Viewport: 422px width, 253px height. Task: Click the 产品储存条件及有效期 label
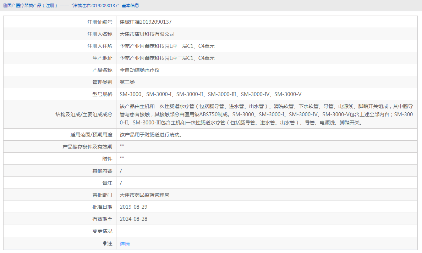click(87, 147)
